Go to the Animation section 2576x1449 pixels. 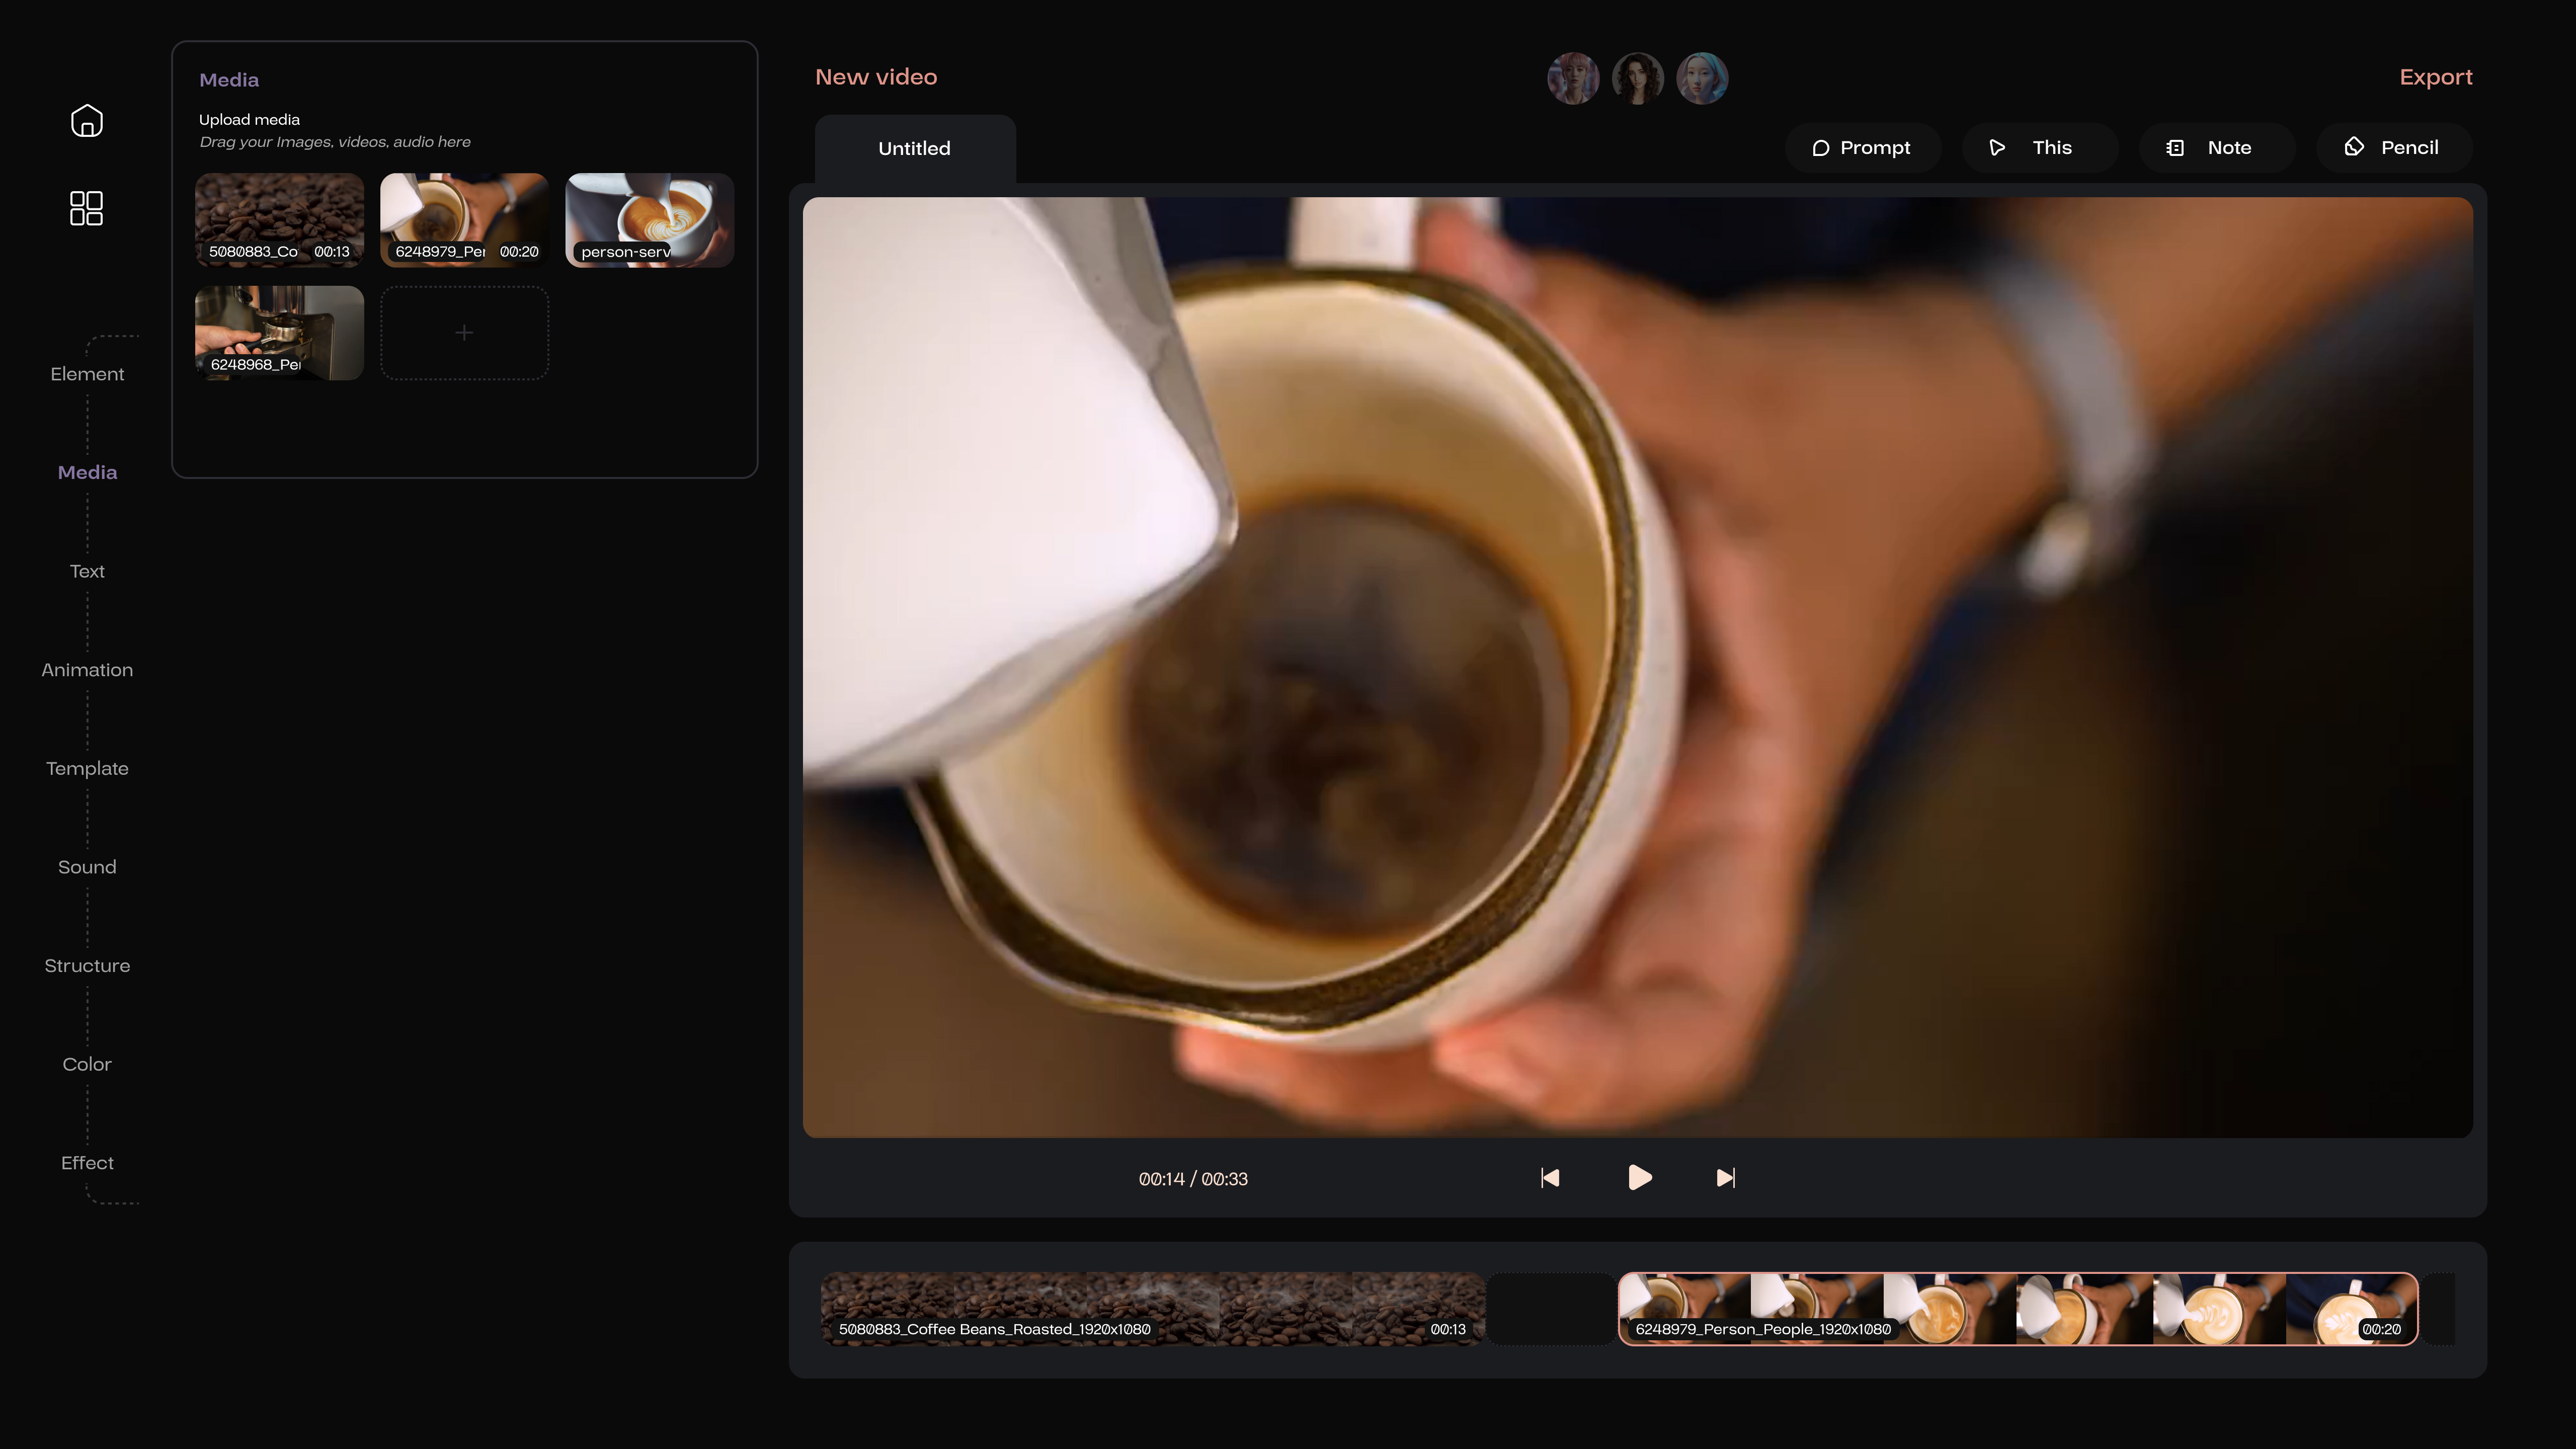(x=87, y=670)
